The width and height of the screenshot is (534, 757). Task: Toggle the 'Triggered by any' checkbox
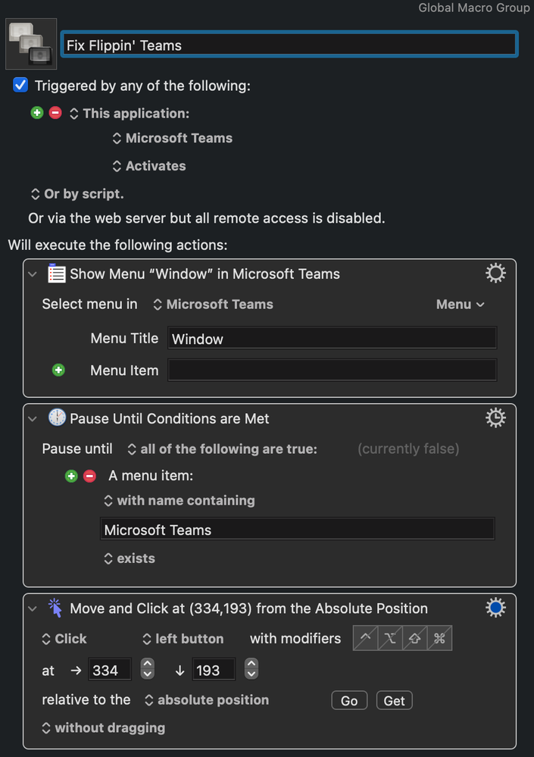tap(20, 86)
